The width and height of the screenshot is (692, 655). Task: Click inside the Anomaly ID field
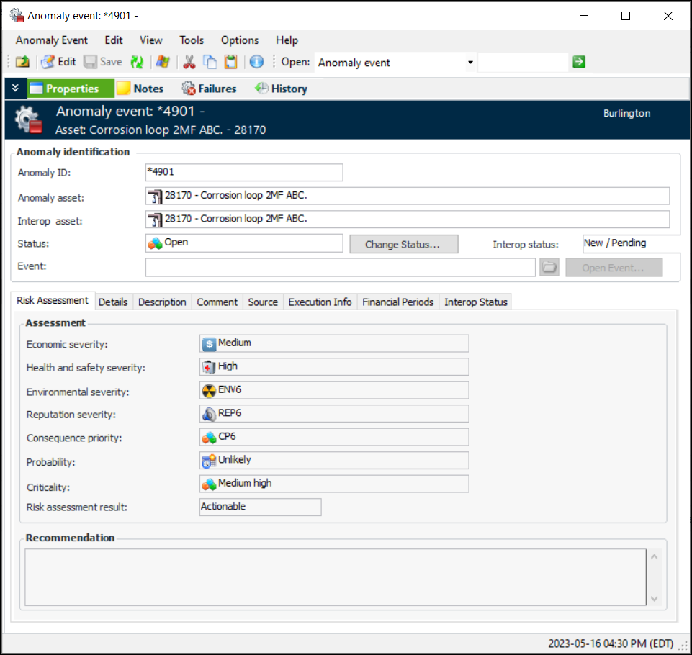point(243,173)
